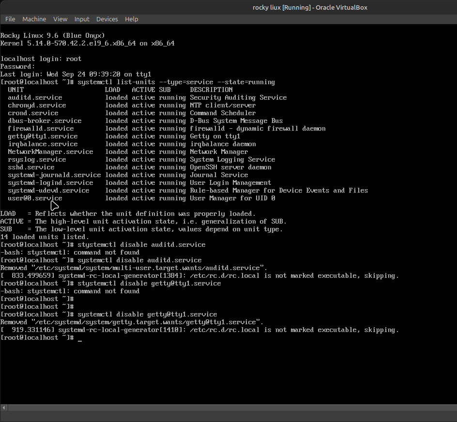Click sshd.service in the unit list

[x=31, y=167]
